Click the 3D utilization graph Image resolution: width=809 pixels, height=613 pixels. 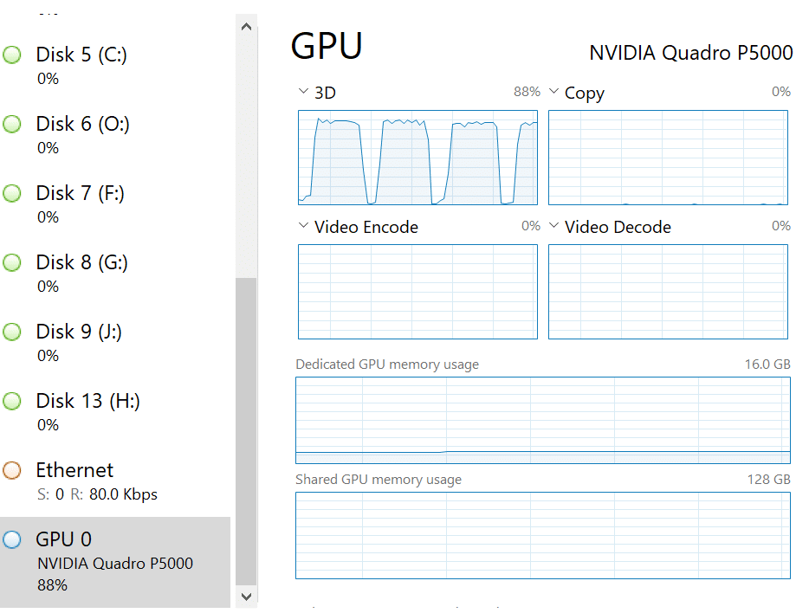(417, 158)
